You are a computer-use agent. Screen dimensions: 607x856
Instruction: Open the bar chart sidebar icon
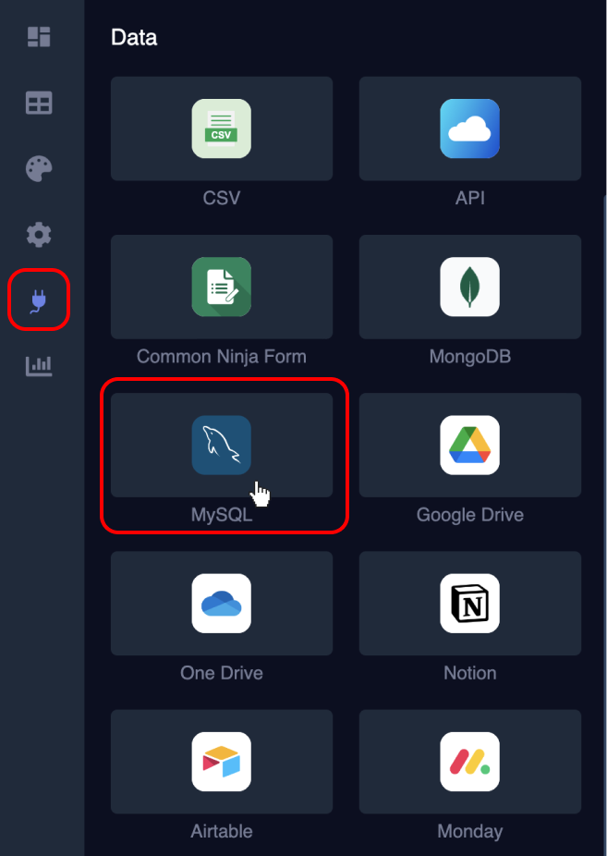point(39,366)
